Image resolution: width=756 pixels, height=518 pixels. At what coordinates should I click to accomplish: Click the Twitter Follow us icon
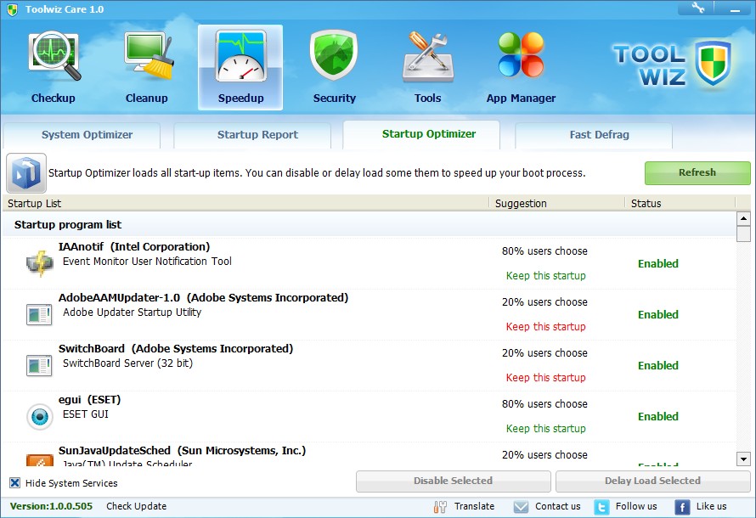[x=601, y=507]
